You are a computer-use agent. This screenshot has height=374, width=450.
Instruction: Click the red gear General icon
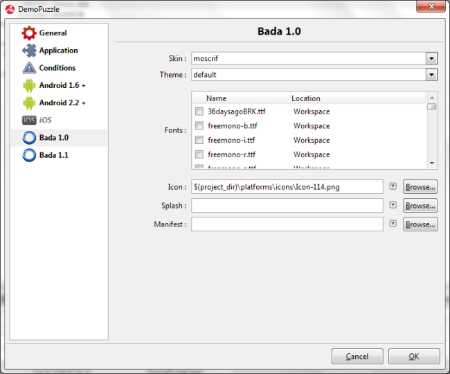(29, 33)
